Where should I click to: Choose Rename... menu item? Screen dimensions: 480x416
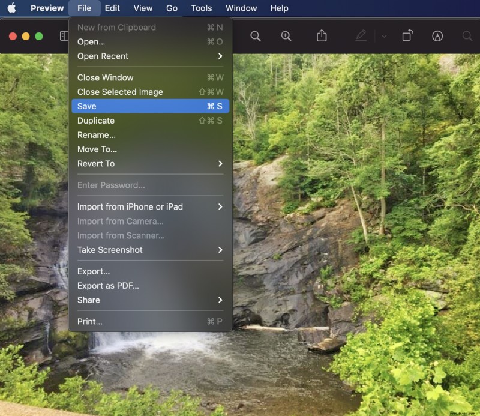tap(151, 135)
